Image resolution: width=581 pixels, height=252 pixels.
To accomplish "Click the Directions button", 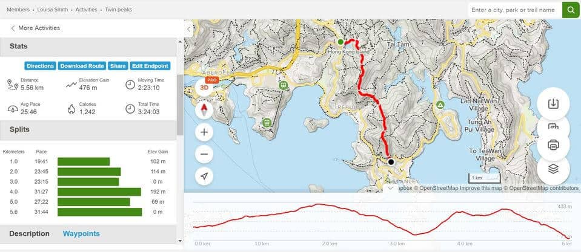I will (x=41, y=66).
